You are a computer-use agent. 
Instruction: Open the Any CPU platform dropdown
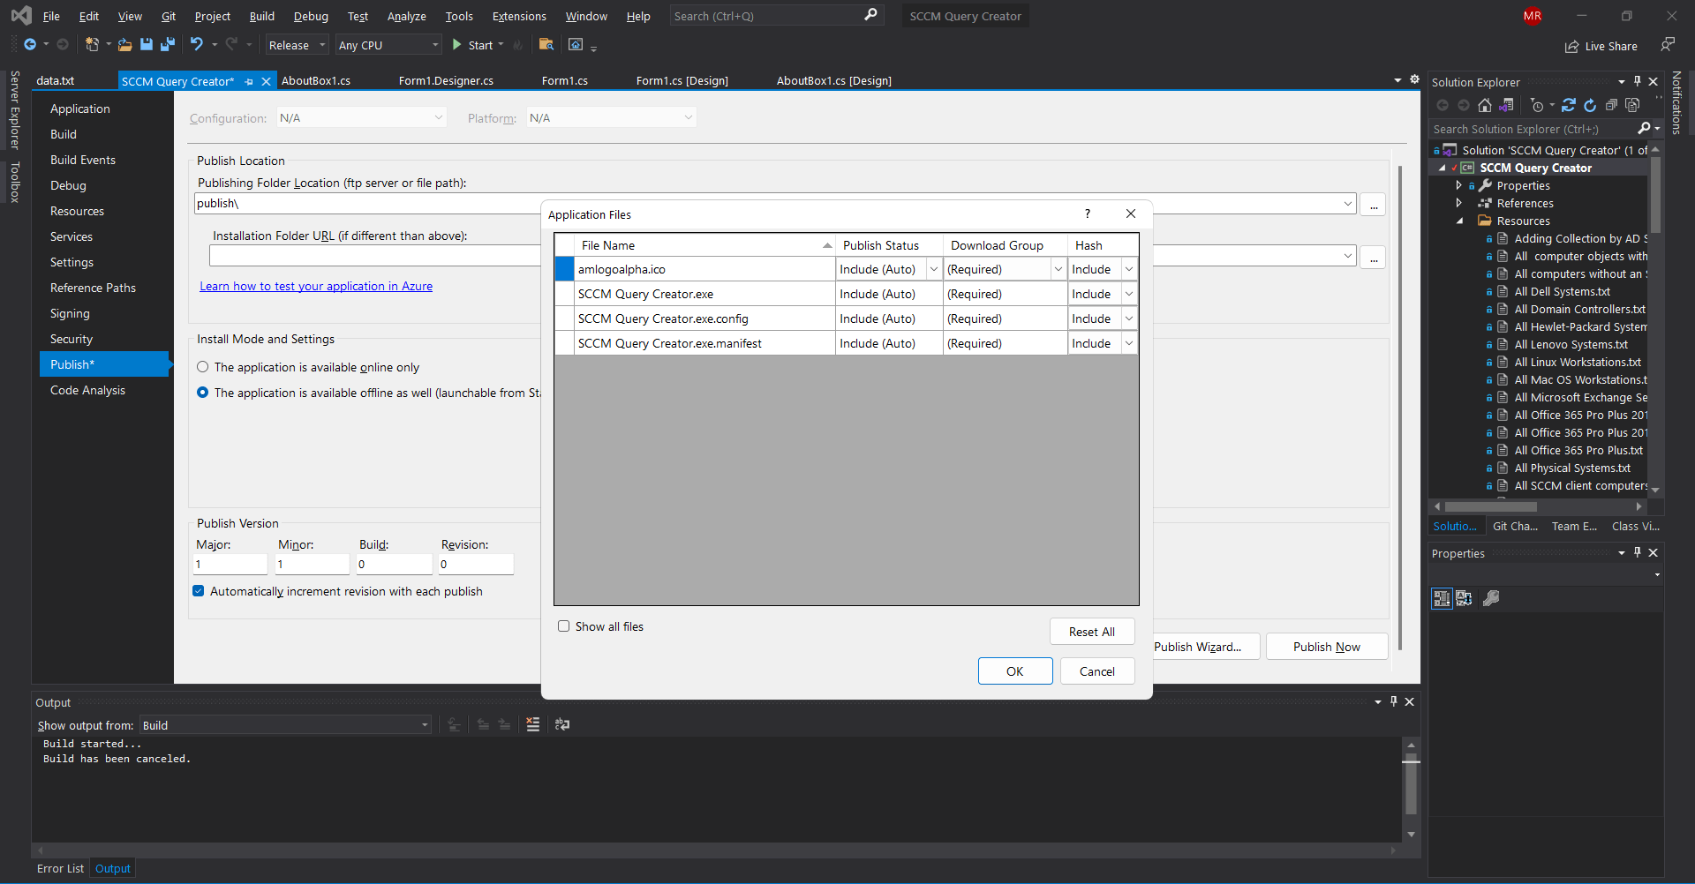click(x=388, y=45)
